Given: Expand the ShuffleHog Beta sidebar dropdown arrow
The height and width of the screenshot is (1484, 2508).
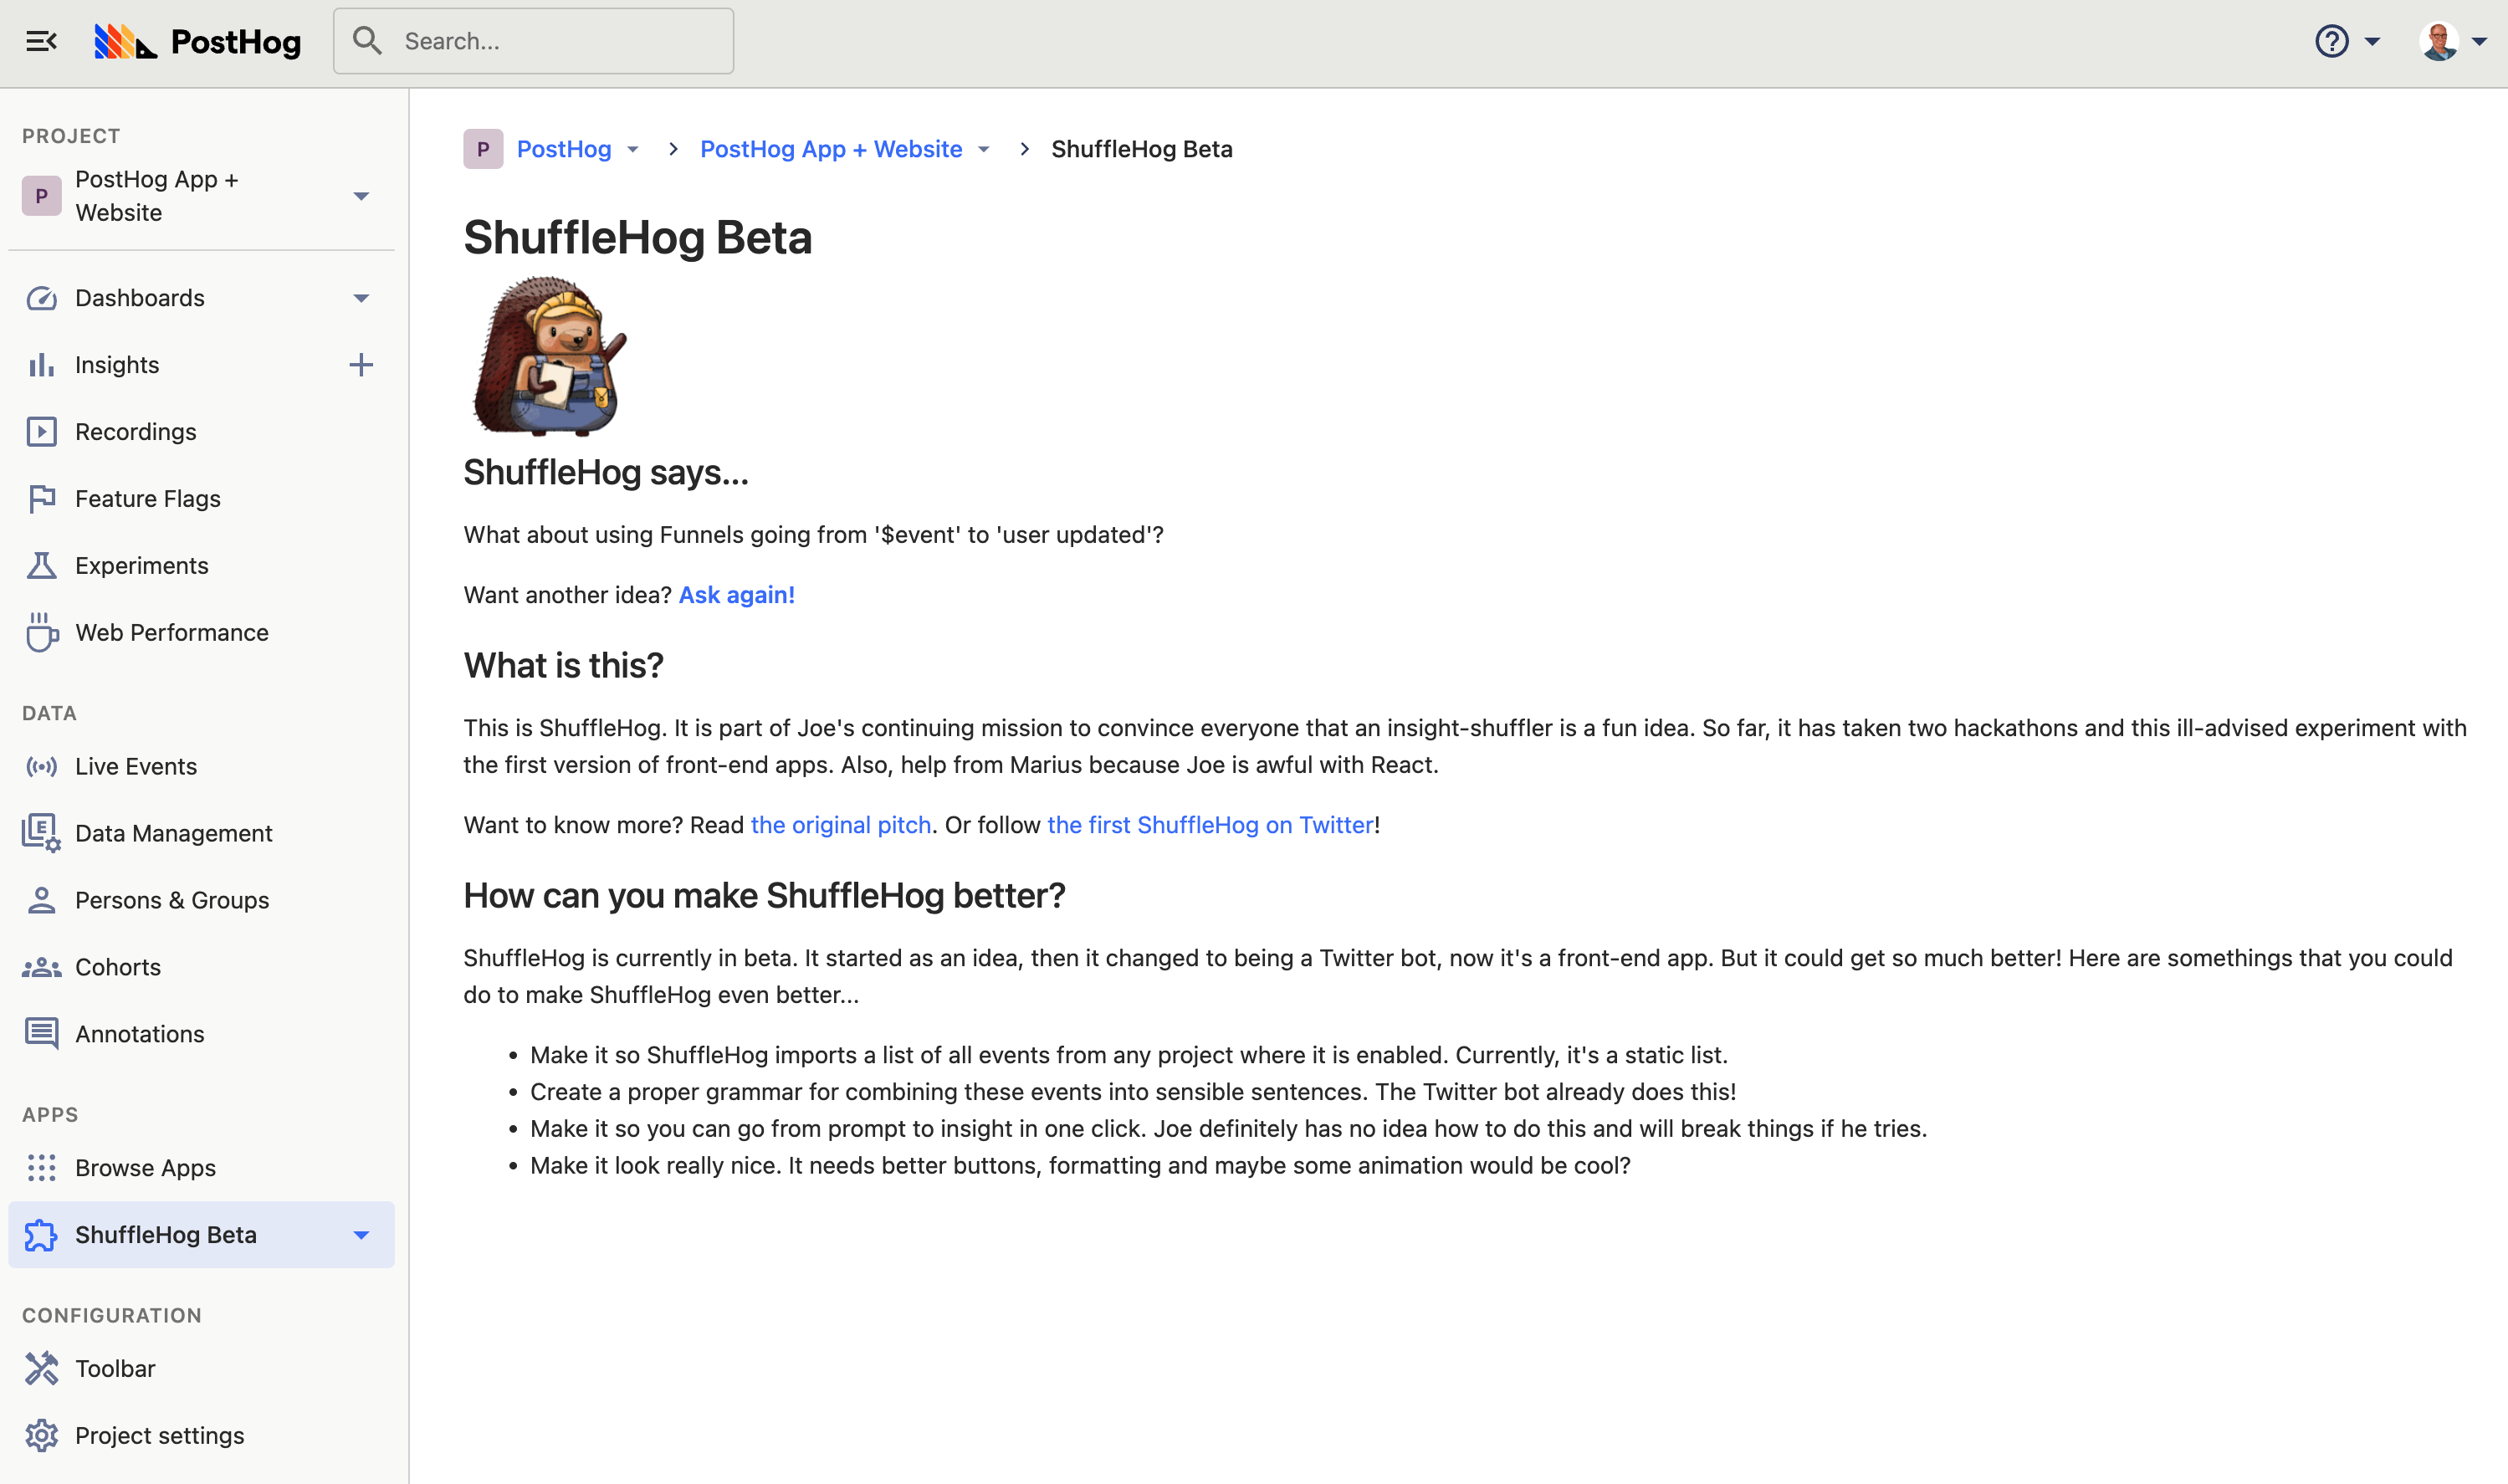Looking at the screenshot, I should (x=361, y=1235).
